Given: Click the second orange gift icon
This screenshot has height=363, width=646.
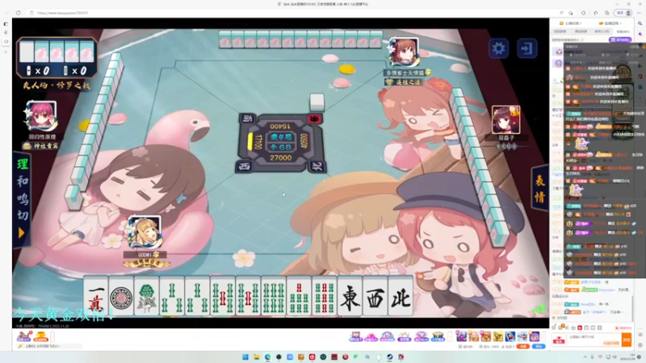Looking at the screenshot, I should tap(41, 336).
